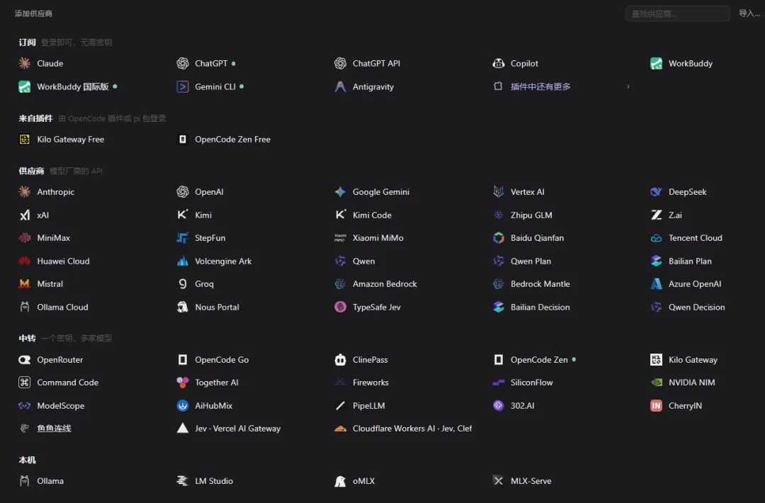The image size is (765, 503).
Task: Select Volcengine Ark provider
Action: click(x=214, y=261)
